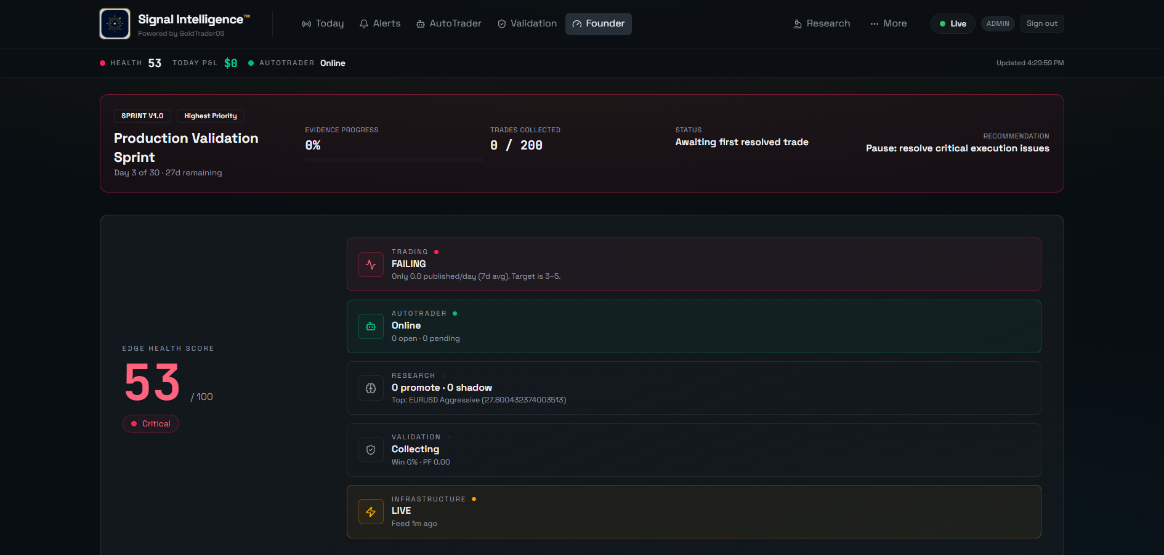This screenshot has height=555, width=1164.
Task: Click the ADMIN badge
Action: pyautogui.click(x=998, y=23)
